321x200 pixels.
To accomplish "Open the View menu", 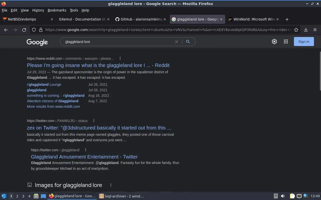I will click(x=25, y=10).
